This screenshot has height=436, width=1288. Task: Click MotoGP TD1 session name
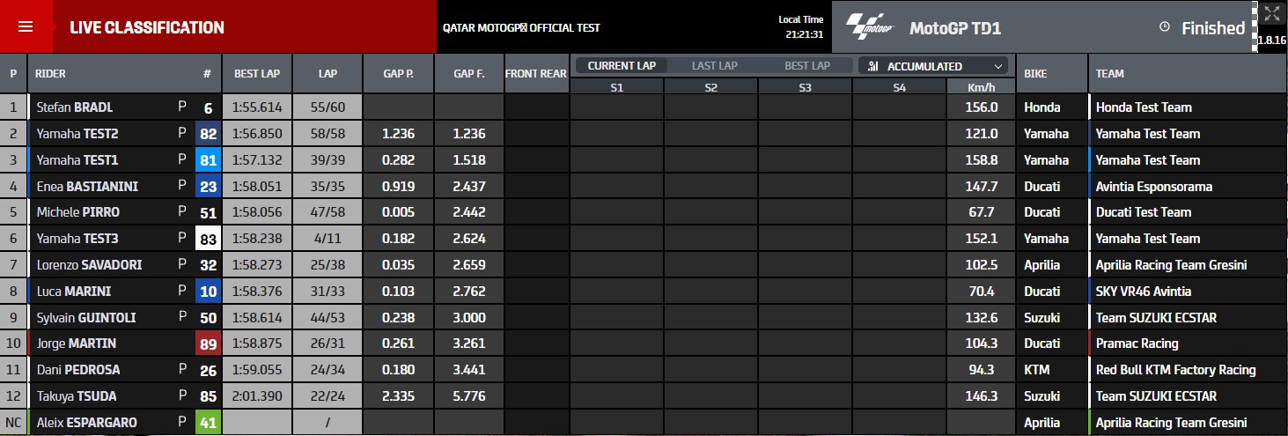tap(955, 28)
